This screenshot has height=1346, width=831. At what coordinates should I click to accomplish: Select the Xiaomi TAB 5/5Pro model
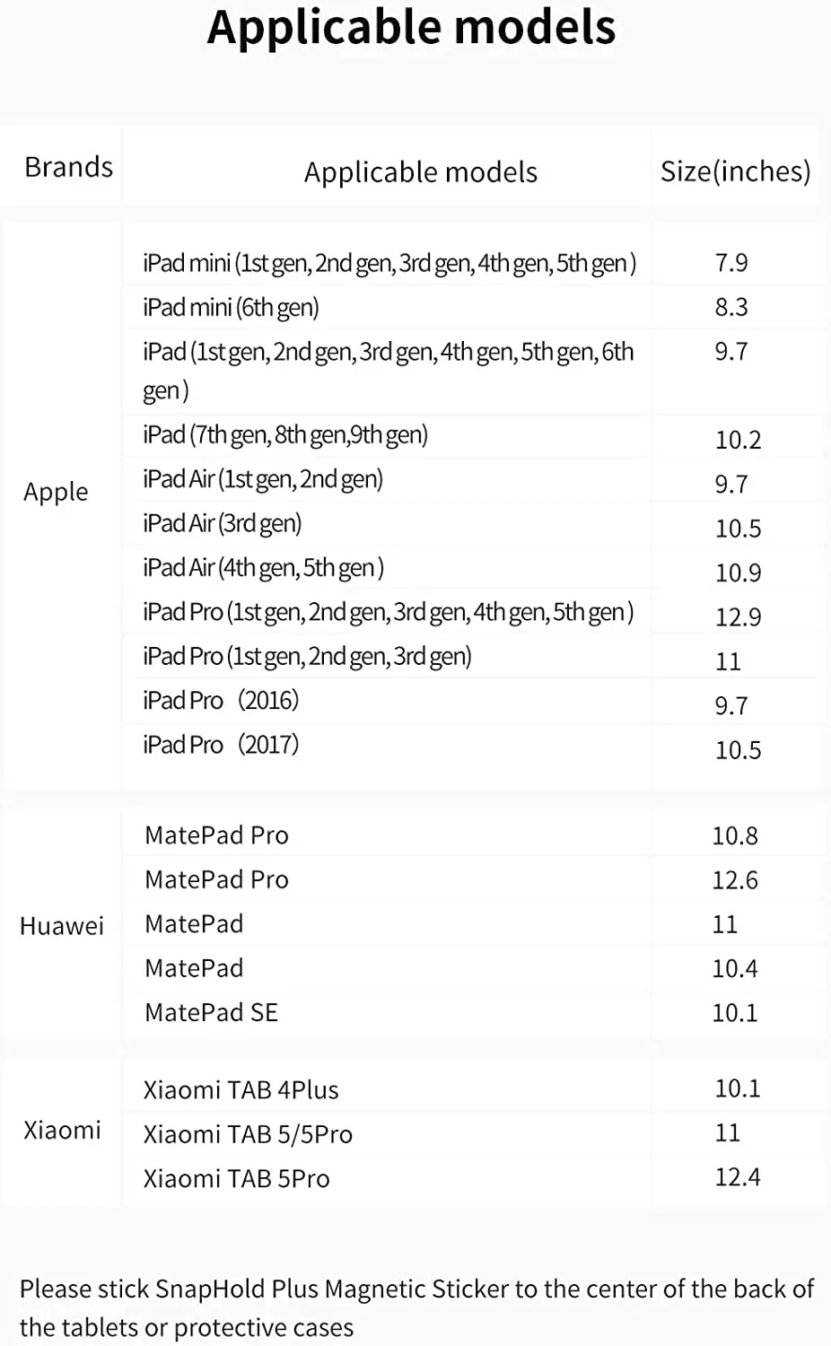[248, 1134]
